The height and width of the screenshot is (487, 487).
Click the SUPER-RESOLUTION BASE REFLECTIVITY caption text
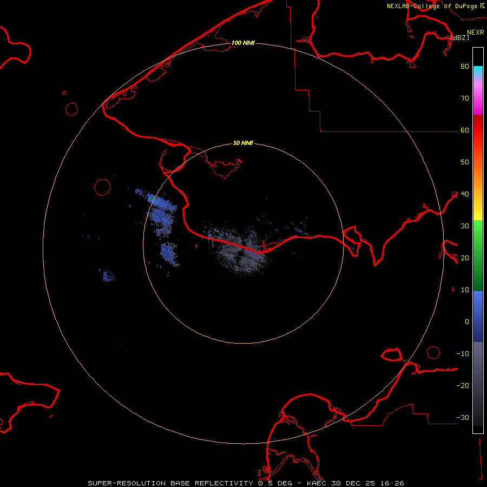pos(170,483)
